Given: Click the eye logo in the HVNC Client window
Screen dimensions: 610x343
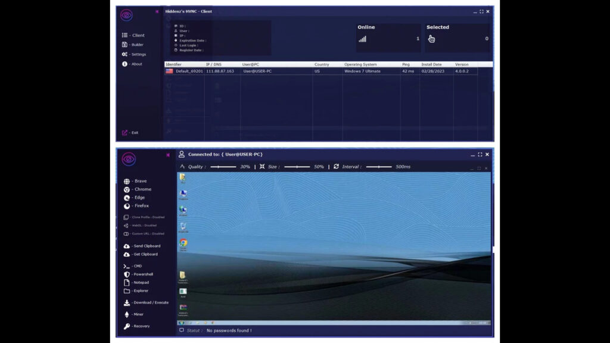Looking at the screenshot, I should click(126, 15).
